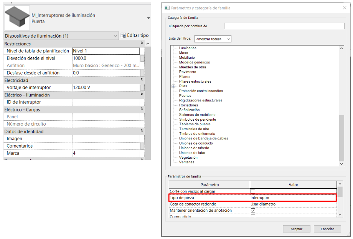This screenshot has height=239, width=353.
Task: Select Uniones de bandeja de cables category
Action: coord(203,138)
